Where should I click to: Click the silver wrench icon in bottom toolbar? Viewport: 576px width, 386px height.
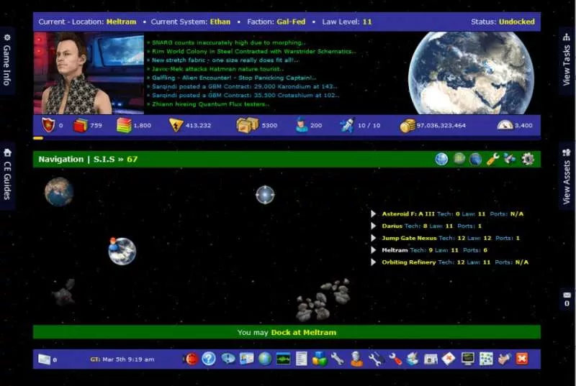[x=337, y=359]
